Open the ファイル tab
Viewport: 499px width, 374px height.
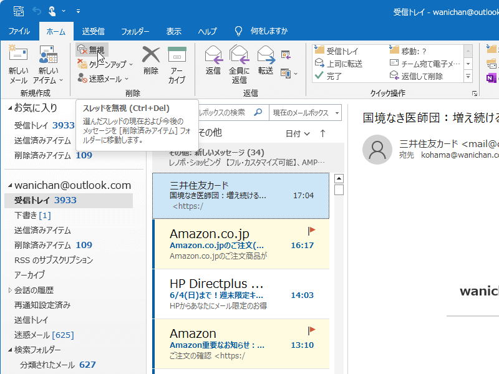coord(19,31)
